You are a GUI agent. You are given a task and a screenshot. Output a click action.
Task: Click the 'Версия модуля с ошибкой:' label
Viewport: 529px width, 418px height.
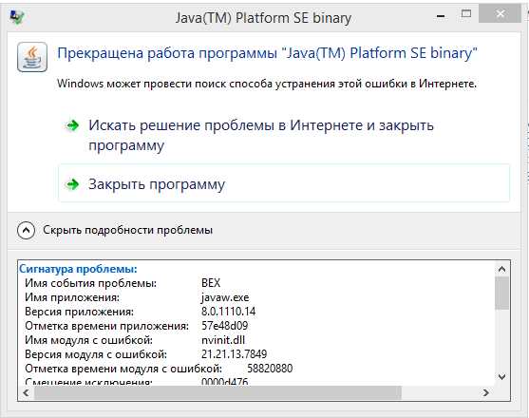point(96,355)
